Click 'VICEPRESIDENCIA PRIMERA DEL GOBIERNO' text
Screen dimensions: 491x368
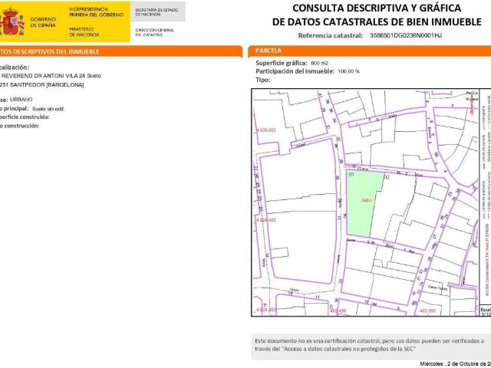tap(96, 12)
